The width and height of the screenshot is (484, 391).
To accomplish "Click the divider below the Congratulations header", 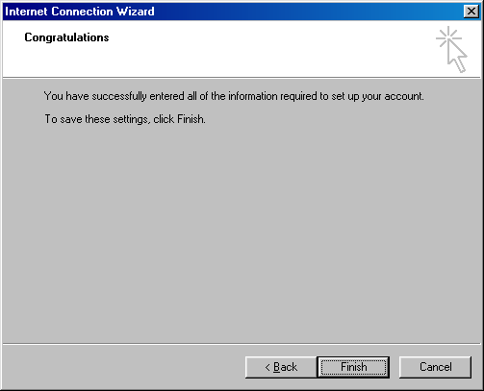I will (x=242, y=78).
